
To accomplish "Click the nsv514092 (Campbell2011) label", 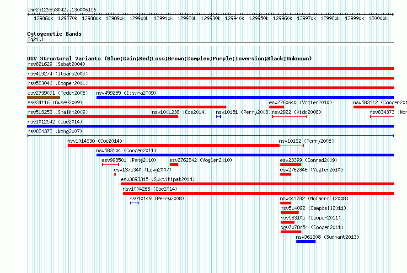I will click(x=313, y=208).
